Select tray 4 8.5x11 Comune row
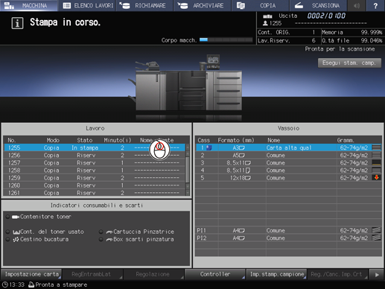 pos(288,171)
